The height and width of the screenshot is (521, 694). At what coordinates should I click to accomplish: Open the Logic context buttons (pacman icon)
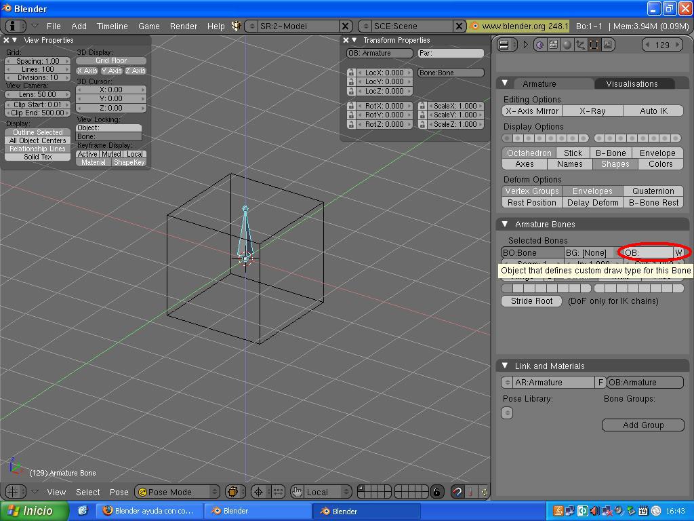(539, 45)
